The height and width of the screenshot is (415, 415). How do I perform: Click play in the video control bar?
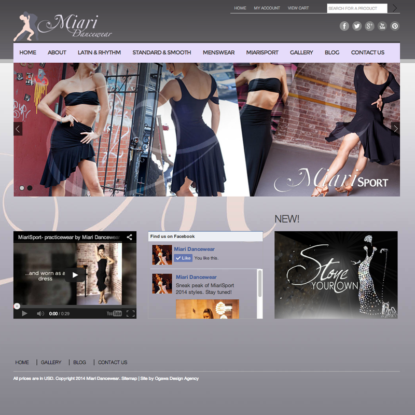[24, 314]
